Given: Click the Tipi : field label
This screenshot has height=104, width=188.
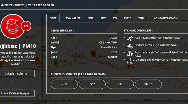Looking at the screenshot, I should point(54,47).
